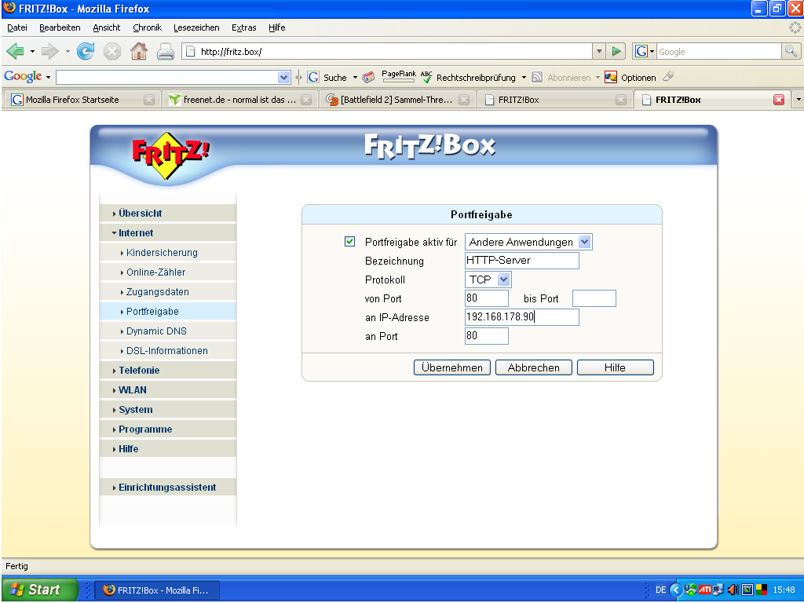Open the DSL-Informationen link
The height and width of the screenshot is (603, 804).
[167, 351]
